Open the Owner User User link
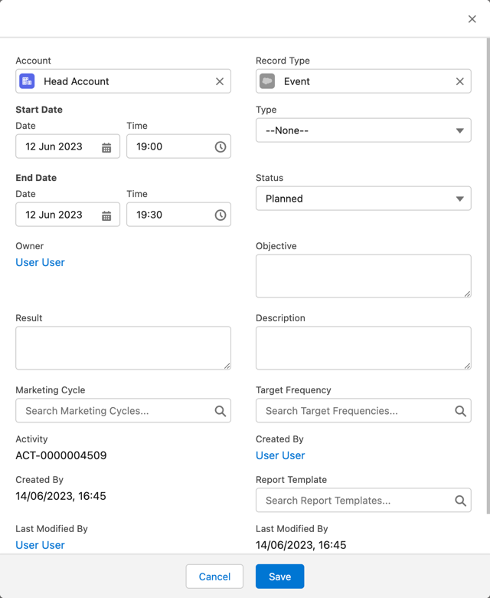This screenshot has height=598, width=490. (x=40, y=262)
